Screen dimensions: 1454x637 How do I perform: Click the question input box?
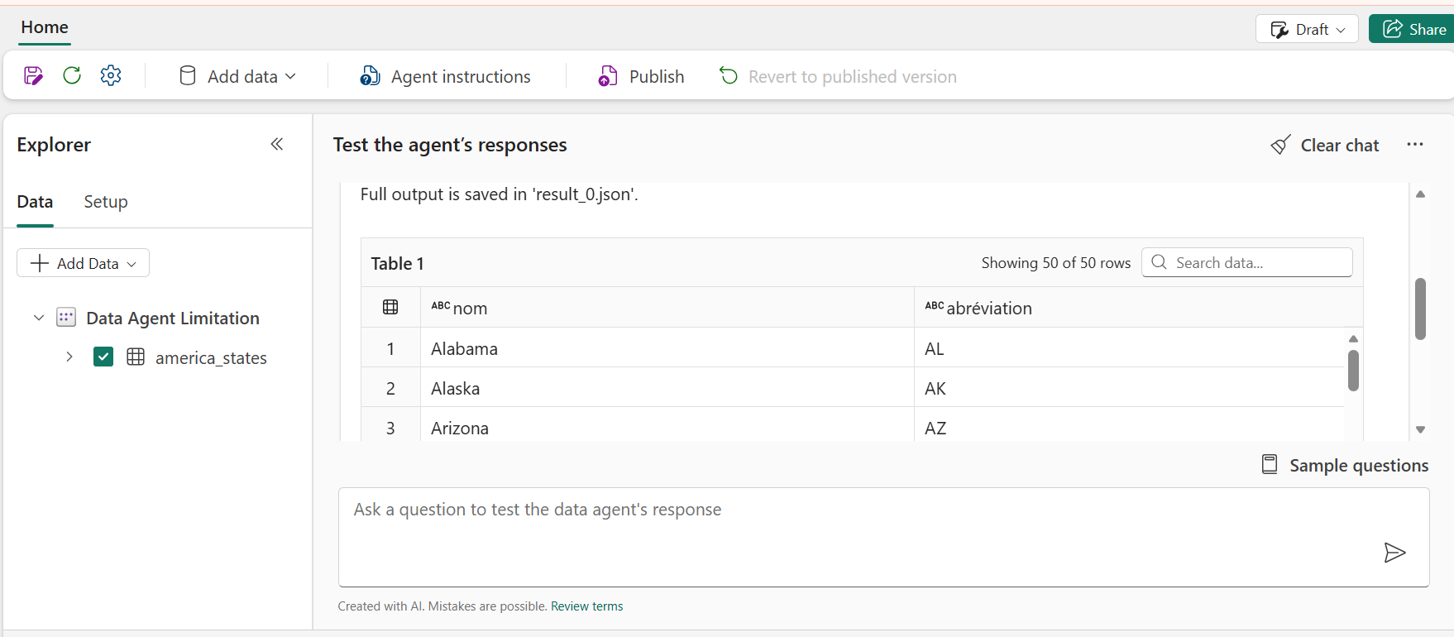click(x=883, y=537)
